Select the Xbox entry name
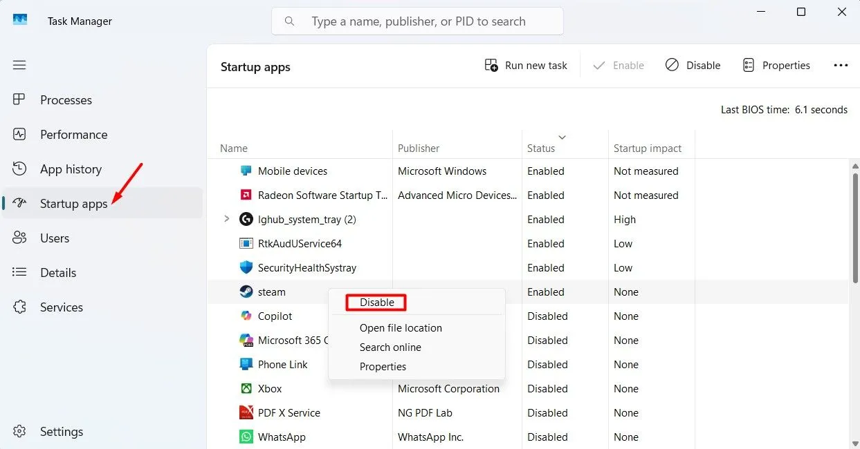This screenshot has height=449, width=860. [270, 389]
